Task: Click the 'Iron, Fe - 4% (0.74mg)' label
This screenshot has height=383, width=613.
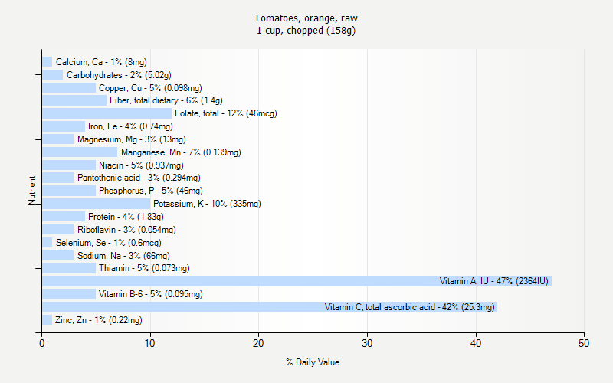Action: click(x=130, y=126)
